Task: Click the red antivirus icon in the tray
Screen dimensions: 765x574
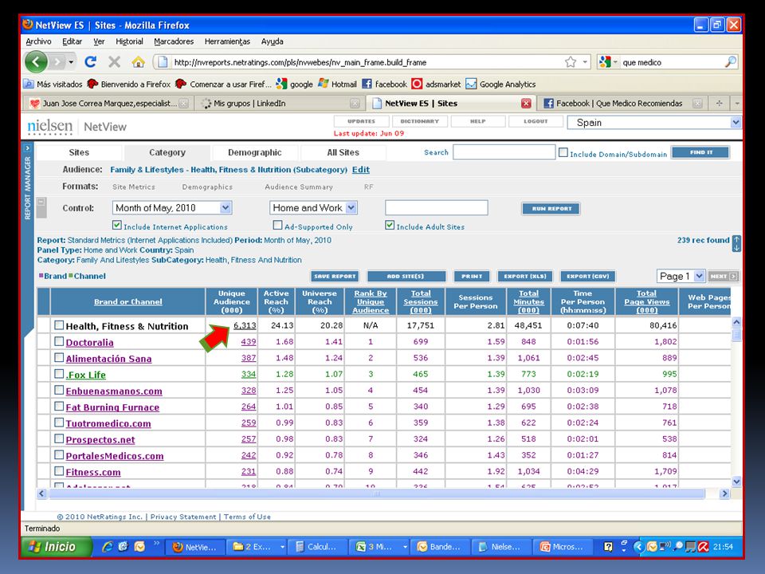Action: (x=703, y=547)
